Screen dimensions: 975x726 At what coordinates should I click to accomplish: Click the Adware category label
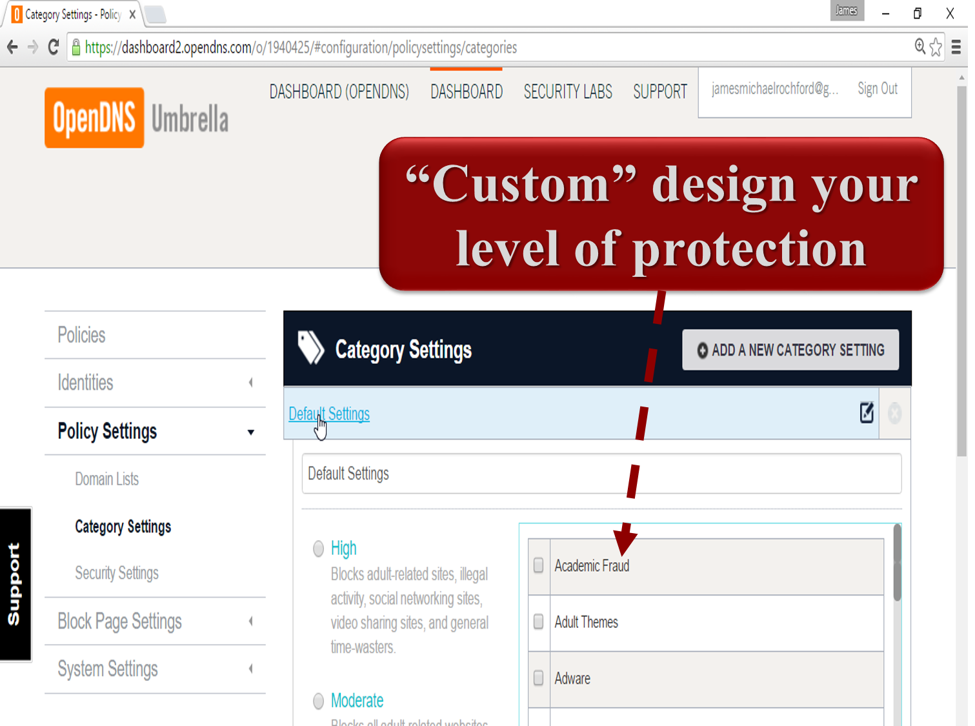572,678
